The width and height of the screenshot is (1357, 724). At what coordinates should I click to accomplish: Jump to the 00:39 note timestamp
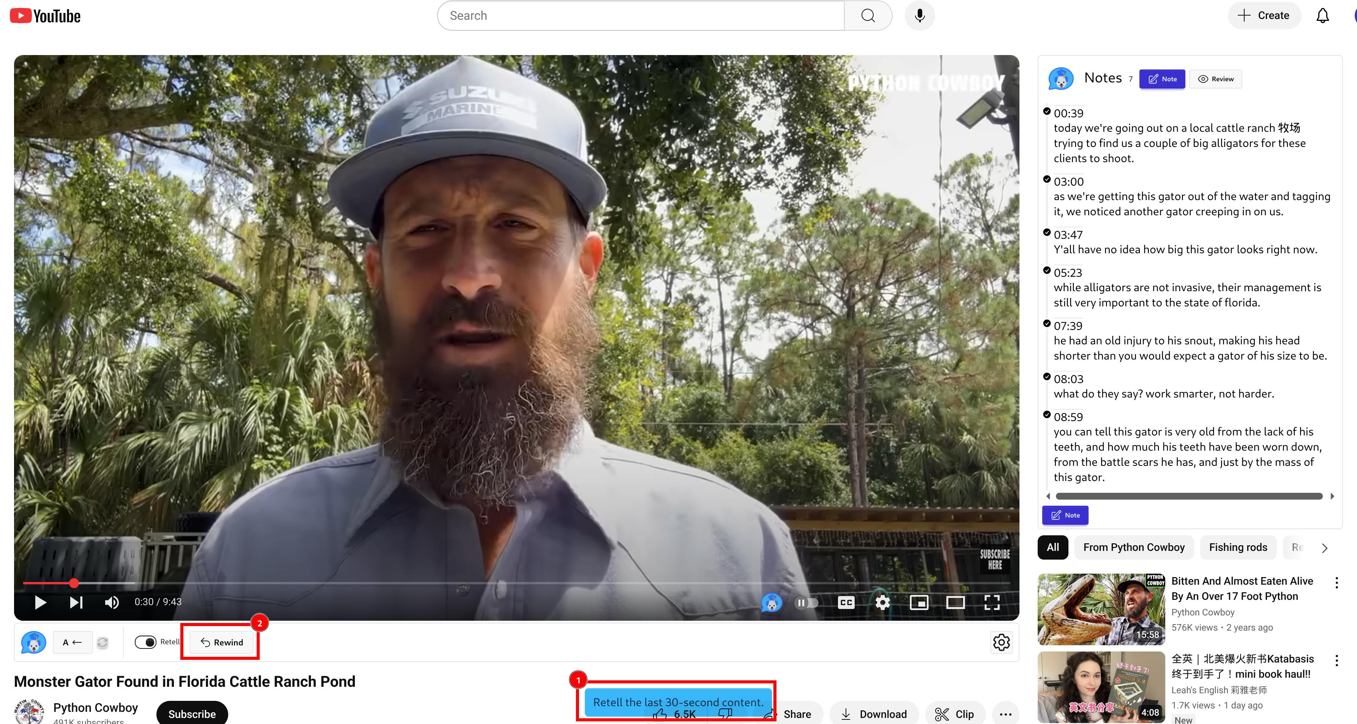coord(1068,113)
